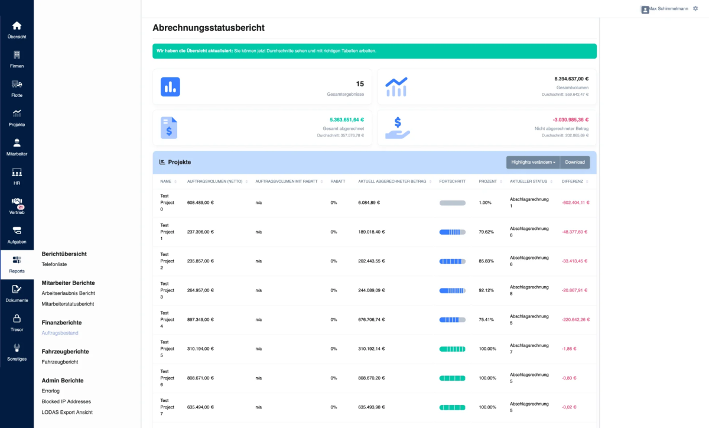Open the Mitarbeiter section icon

tap(17, 143)
